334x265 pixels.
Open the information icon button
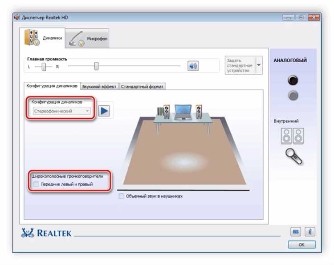click(x=310, y=232)
